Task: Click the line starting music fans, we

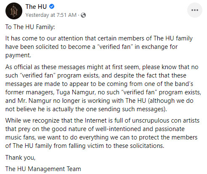Action: click(x=101, y=137)
